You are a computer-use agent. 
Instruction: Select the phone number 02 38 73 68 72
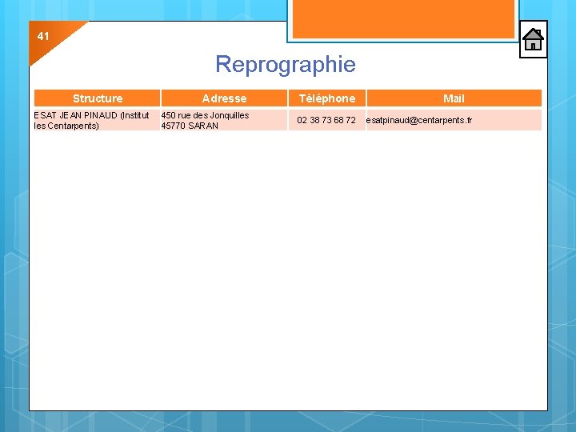tap(326, 120)
